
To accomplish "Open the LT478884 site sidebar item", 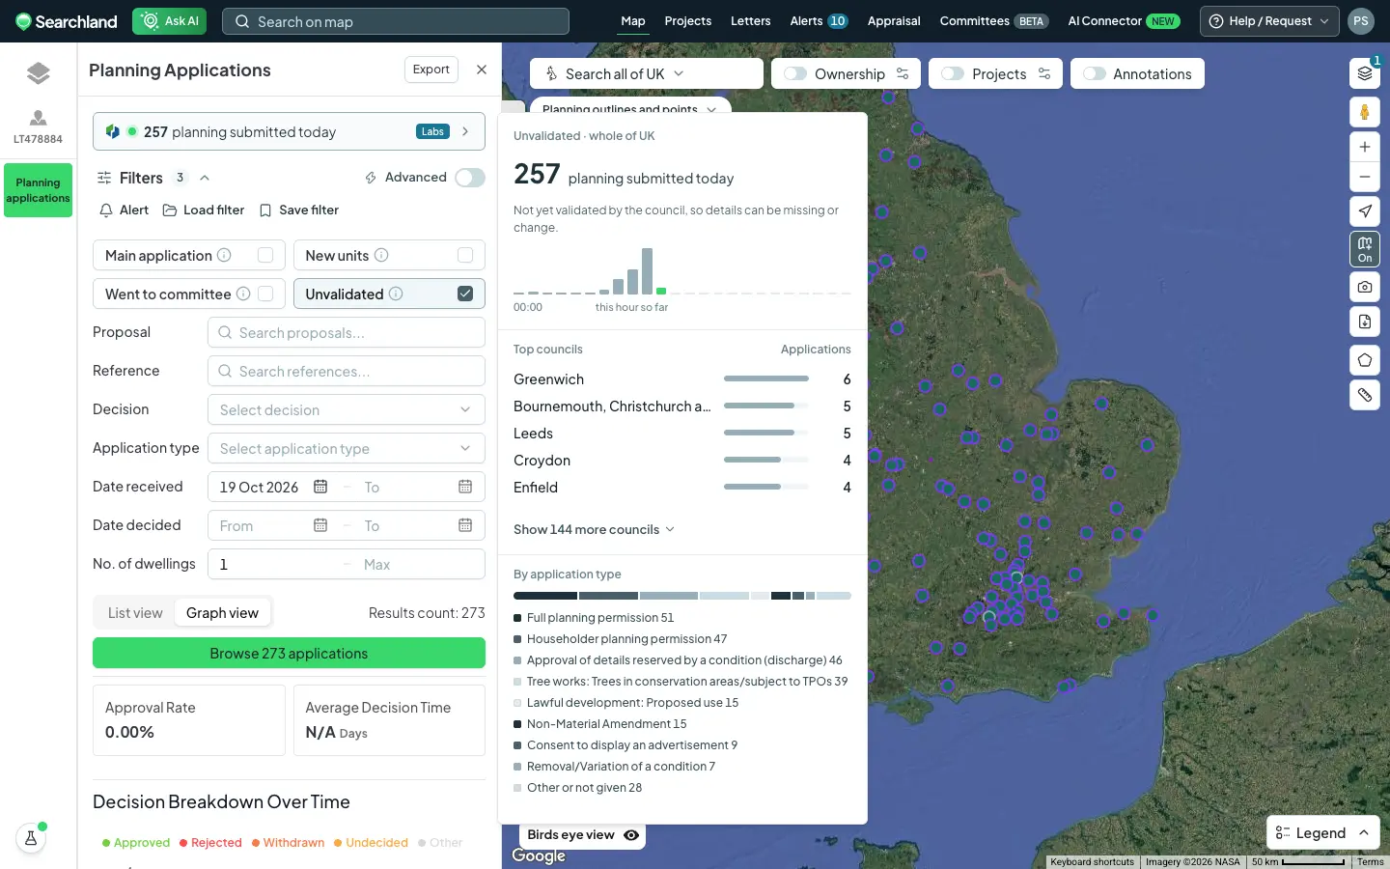I will point(38,126).
